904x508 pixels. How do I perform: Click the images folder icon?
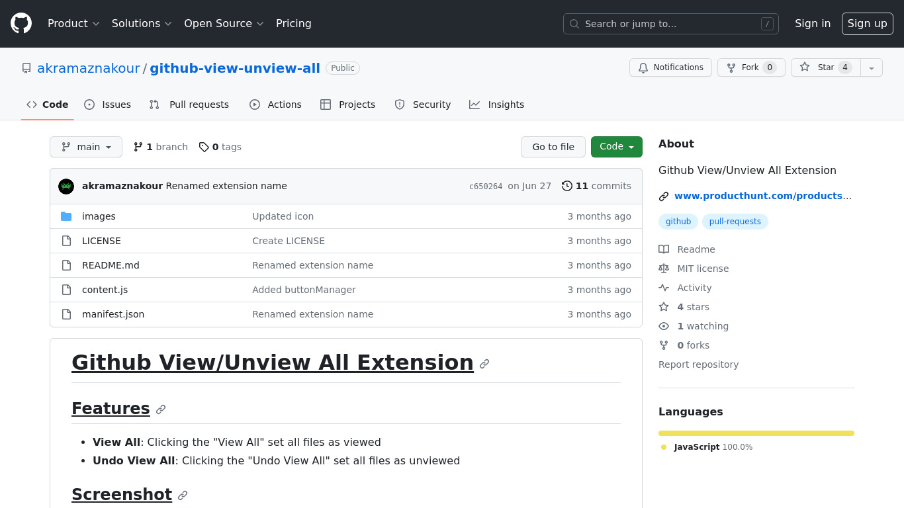click(66, 216)
